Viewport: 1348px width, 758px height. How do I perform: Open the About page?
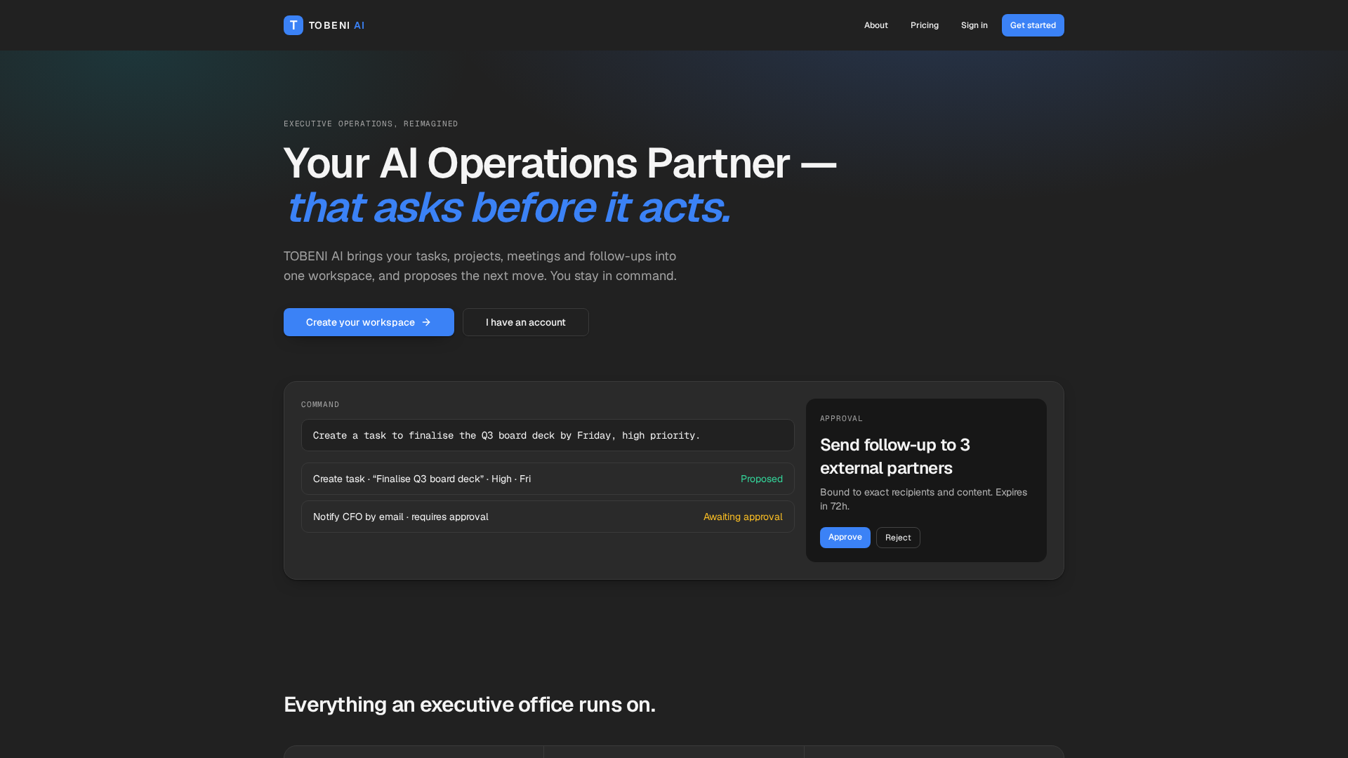(875, 25)
